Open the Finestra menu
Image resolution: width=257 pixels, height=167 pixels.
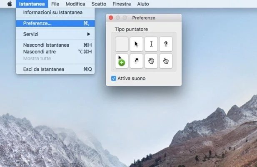point(122,4)
